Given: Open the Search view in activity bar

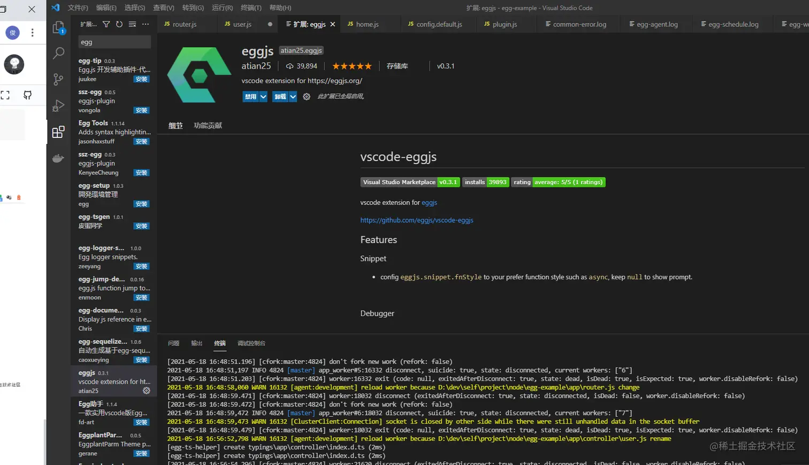Looking at the screenshot, I should click(x=58, y=53).
